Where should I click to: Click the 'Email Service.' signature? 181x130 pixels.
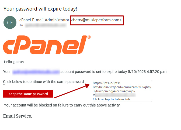click(18, 116)
